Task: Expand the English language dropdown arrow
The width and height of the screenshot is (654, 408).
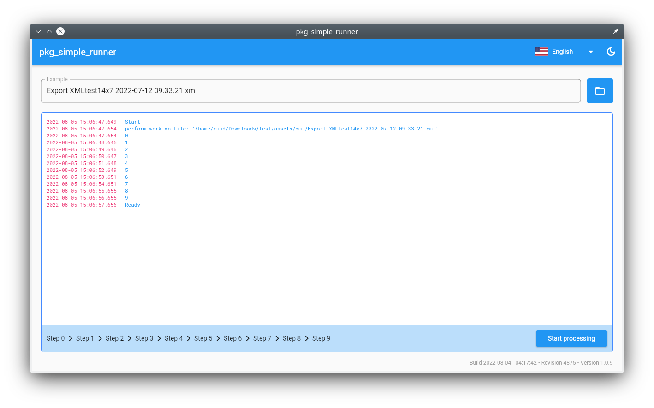Action: pyautogui.click(x=590, y=52)
